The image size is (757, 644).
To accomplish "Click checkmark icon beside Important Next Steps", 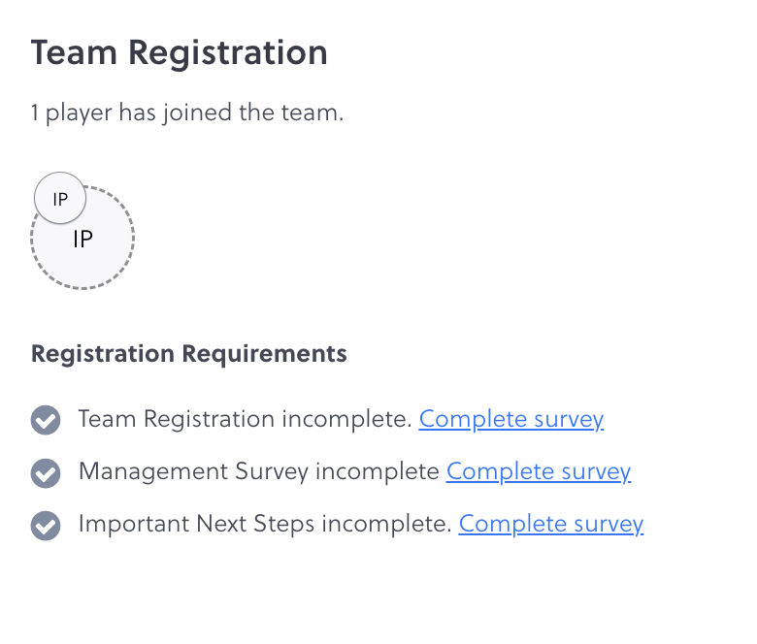I will click(x=46, y=526).
